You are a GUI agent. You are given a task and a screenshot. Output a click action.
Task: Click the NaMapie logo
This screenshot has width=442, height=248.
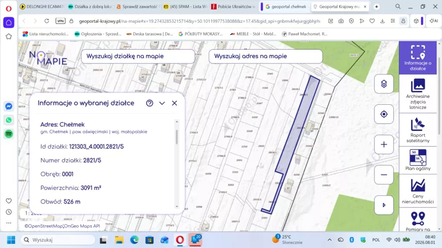pyautogui.click(x=48, y=58)
